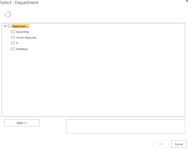Pick the Human Resources term
The width and height of the screenshot is (189, 149).
pyautogui.click(x=26, y=37)
